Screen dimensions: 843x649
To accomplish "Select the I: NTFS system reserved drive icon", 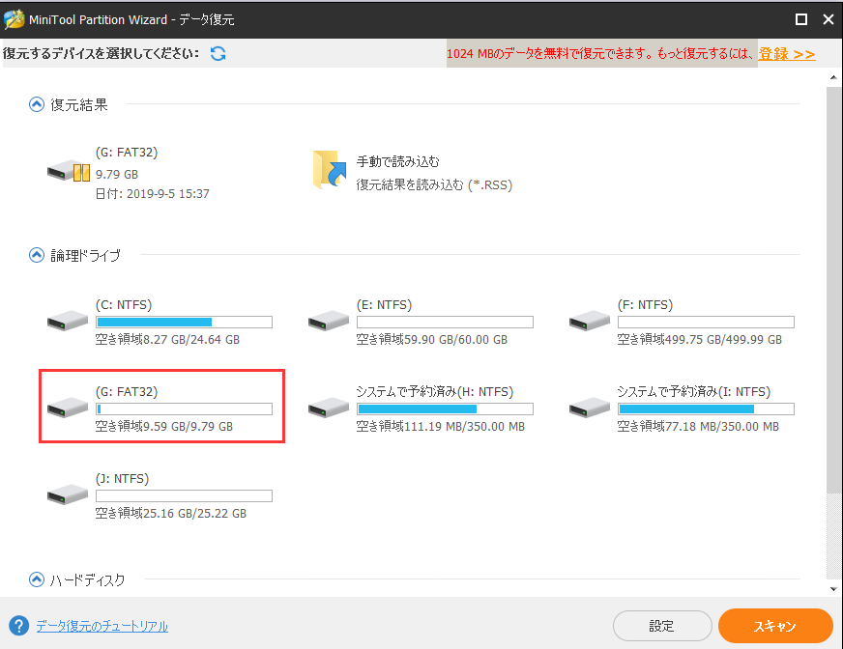I will pyautogui.click(x=590, y=408).
